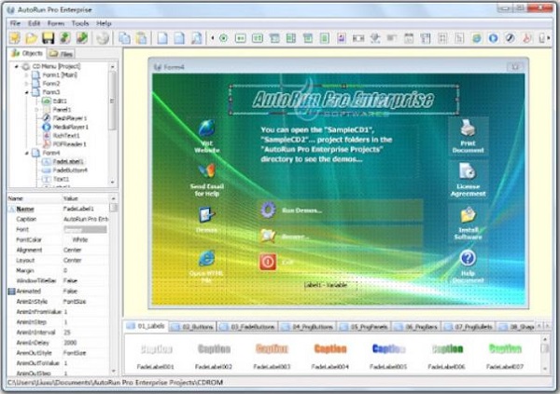
Task: Click the Install Software folder icon
Action: coord(468,214)
